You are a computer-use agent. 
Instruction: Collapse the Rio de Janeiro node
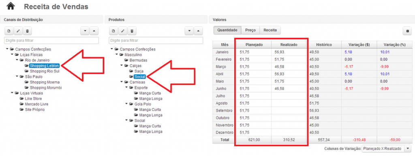point(17,60)
